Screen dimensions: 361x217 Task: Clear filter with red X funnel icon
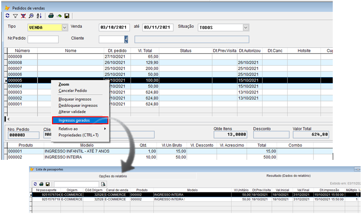click(x=23, y=16)
